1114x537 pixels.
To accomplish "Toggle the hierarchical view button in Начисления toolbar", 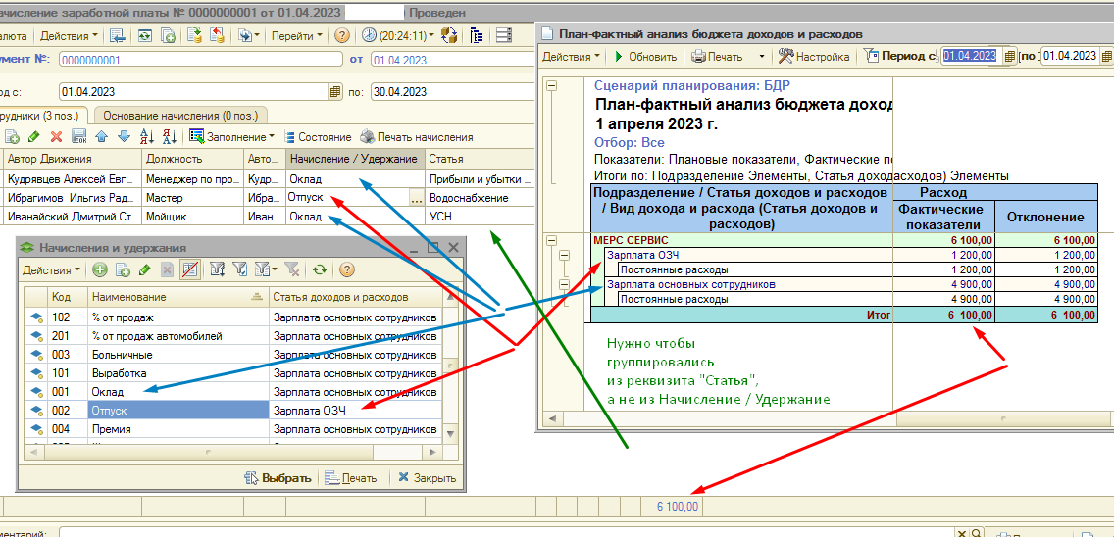I will coord(191,269).
